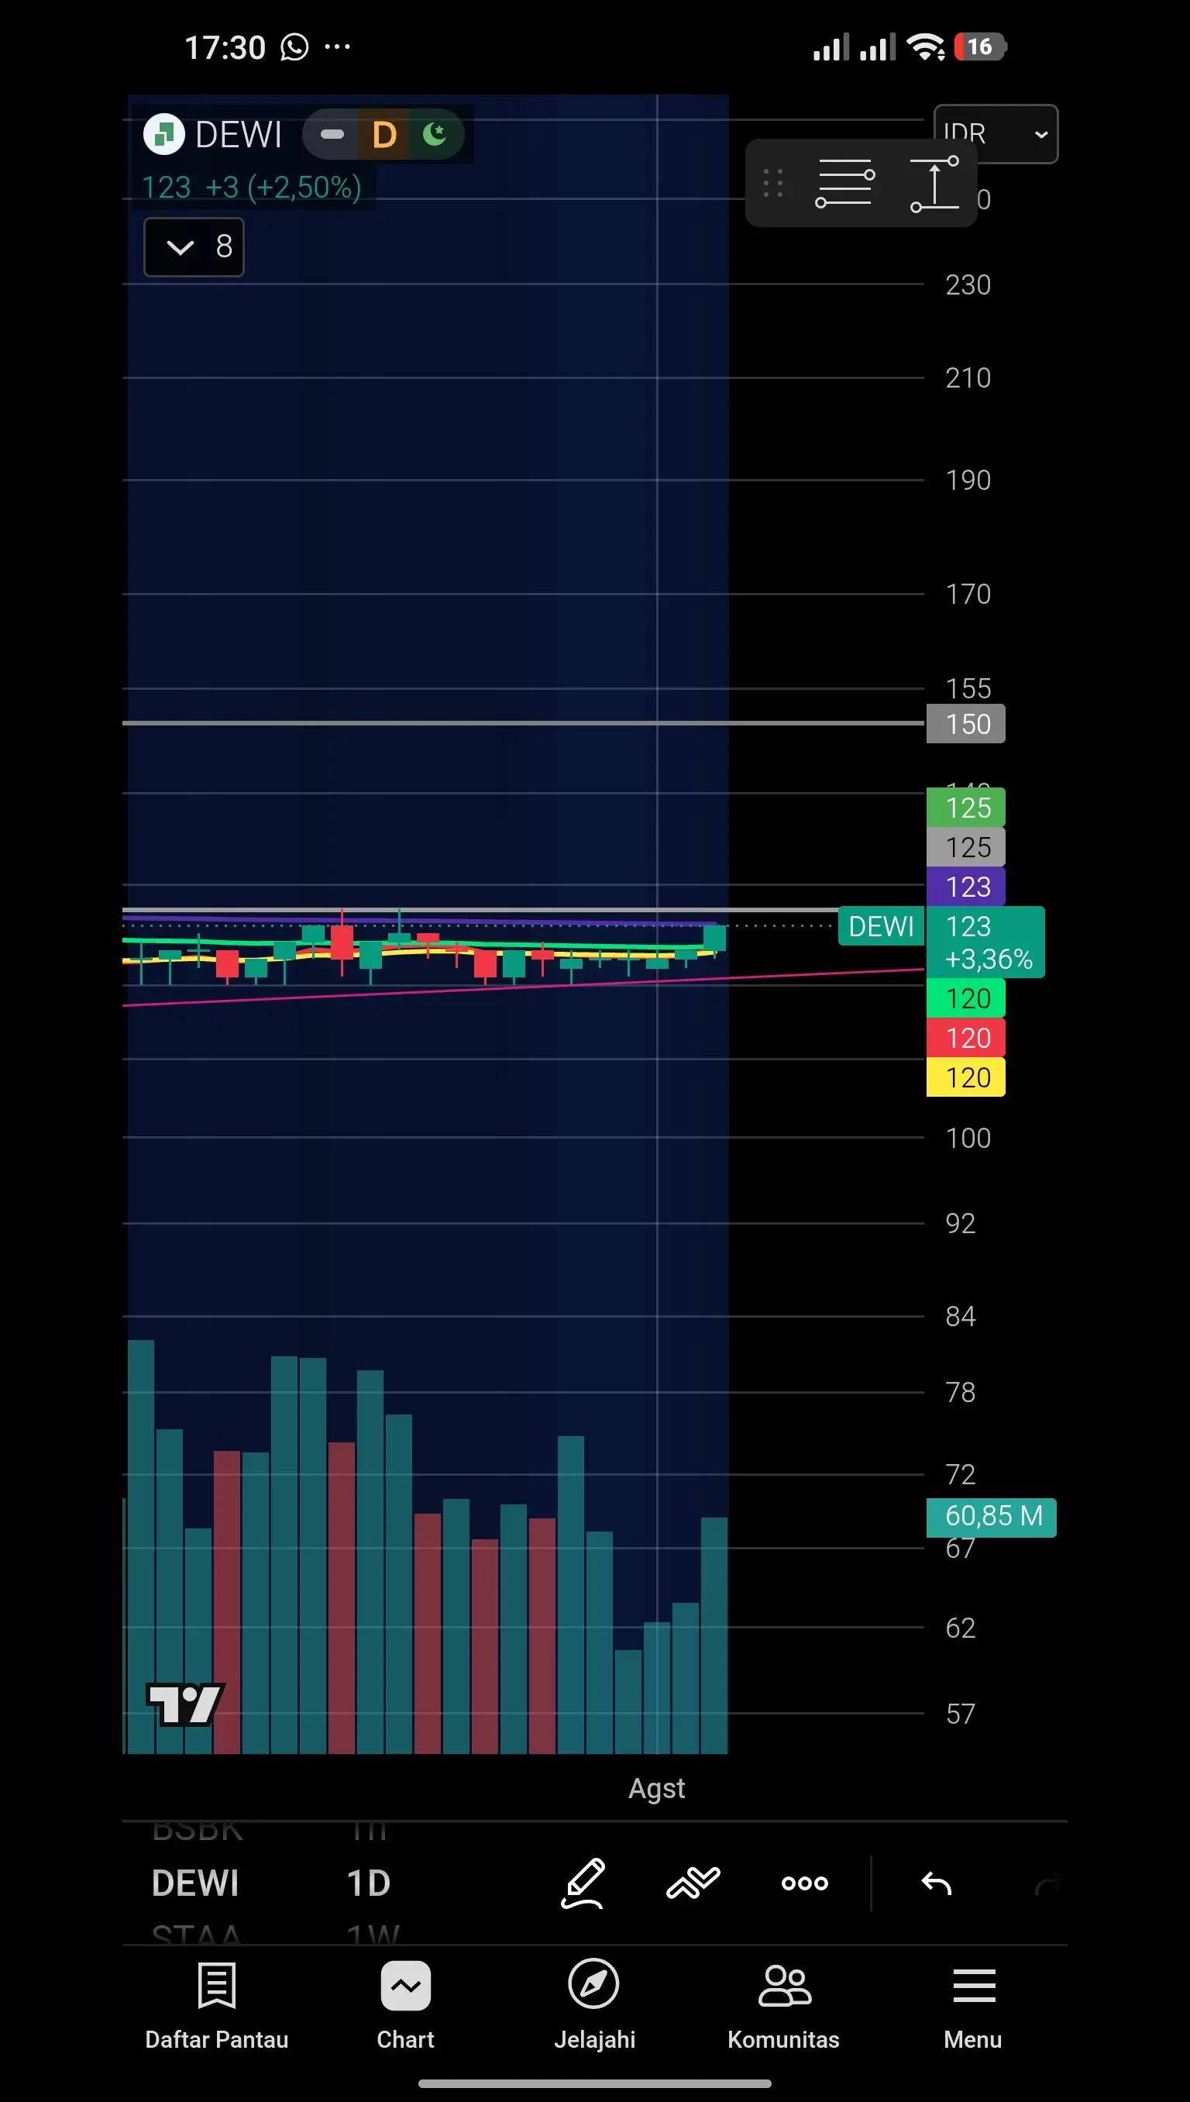This screenshot has width=1190, height=2102.
Task: Tap the grey 125 price label
Action: 965,847
